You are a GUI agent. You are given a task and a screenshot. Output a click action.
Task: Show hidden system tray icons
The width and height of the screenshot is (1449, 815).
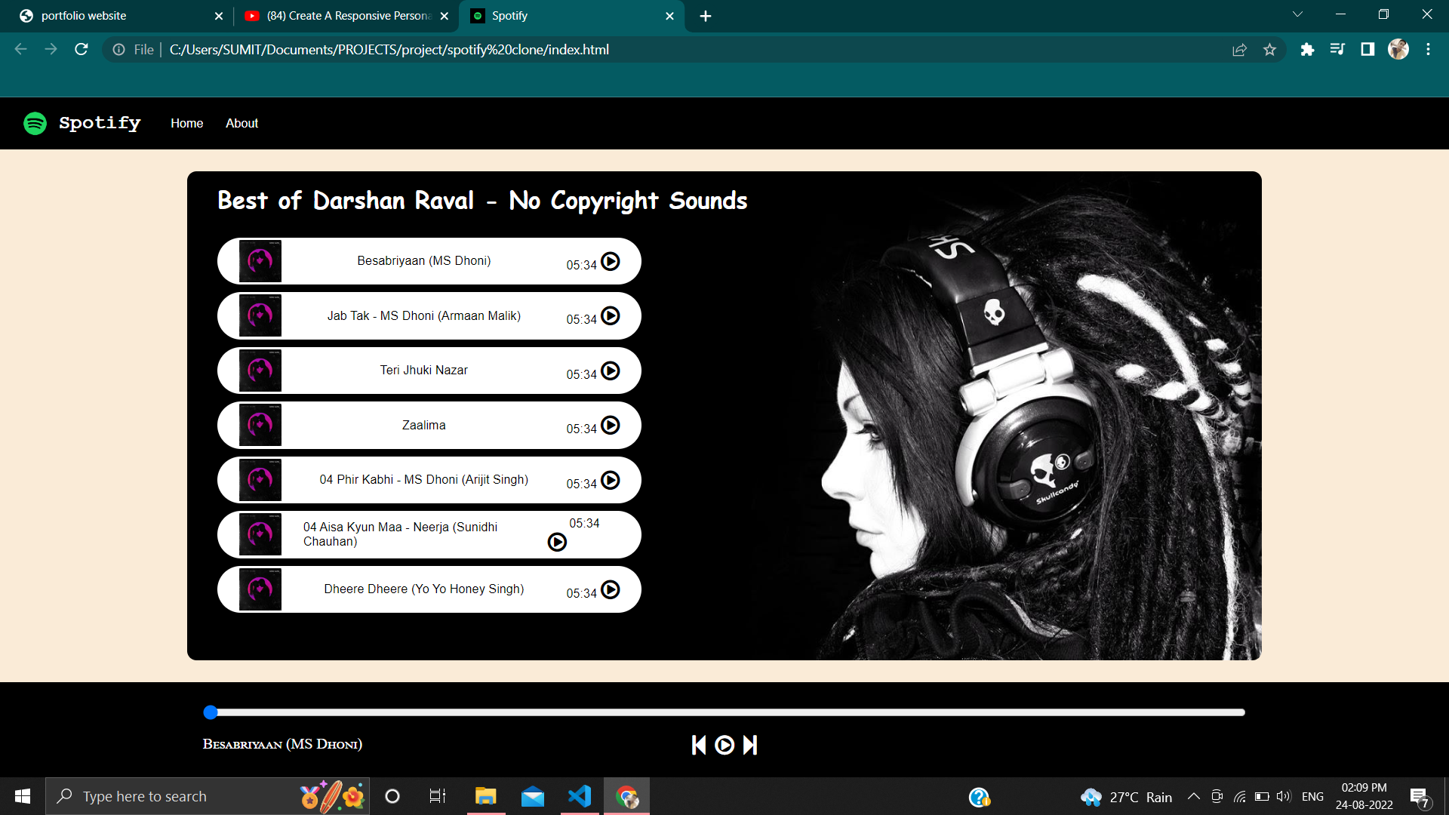click(1194, 796)
